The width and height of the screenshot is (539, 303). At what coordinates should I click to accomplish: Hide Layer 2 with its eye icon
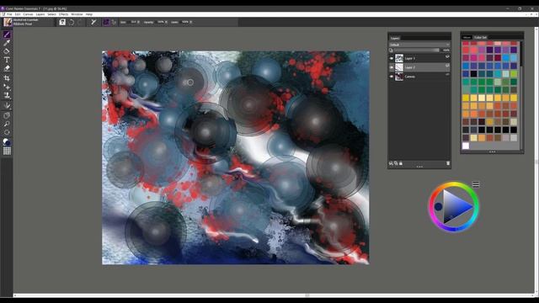tap(391, 67)
